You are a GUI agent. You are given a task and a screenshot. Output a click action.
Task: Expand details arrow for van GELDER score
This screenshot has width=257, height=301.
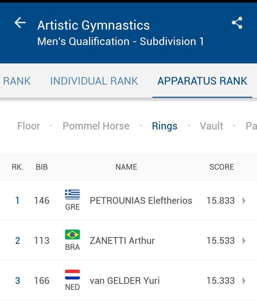(244, 281)
